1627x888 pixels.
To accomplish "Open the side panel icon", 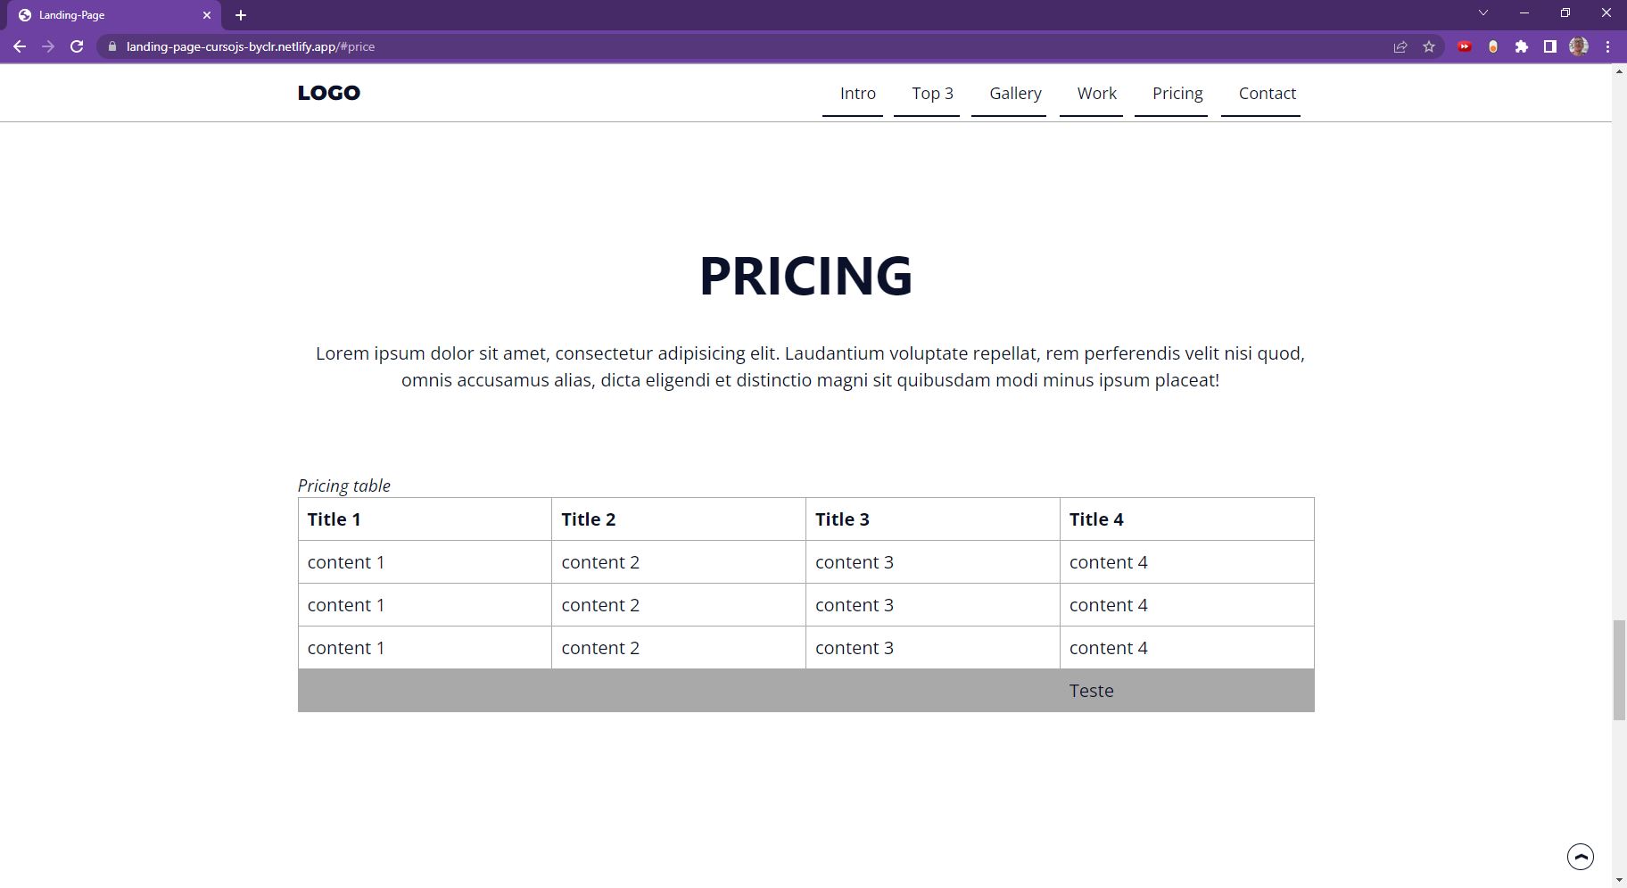I will (x=1550, y=46).
